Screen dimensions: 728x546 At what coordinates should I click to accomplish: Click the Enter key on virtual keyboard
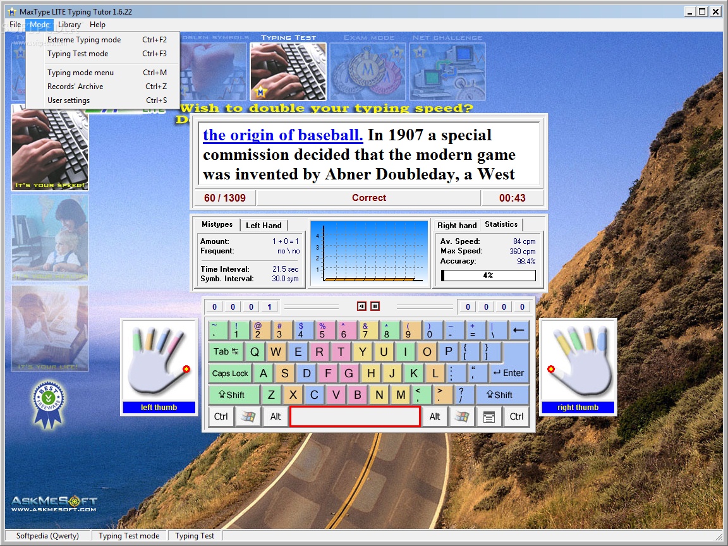click(508, 373)
